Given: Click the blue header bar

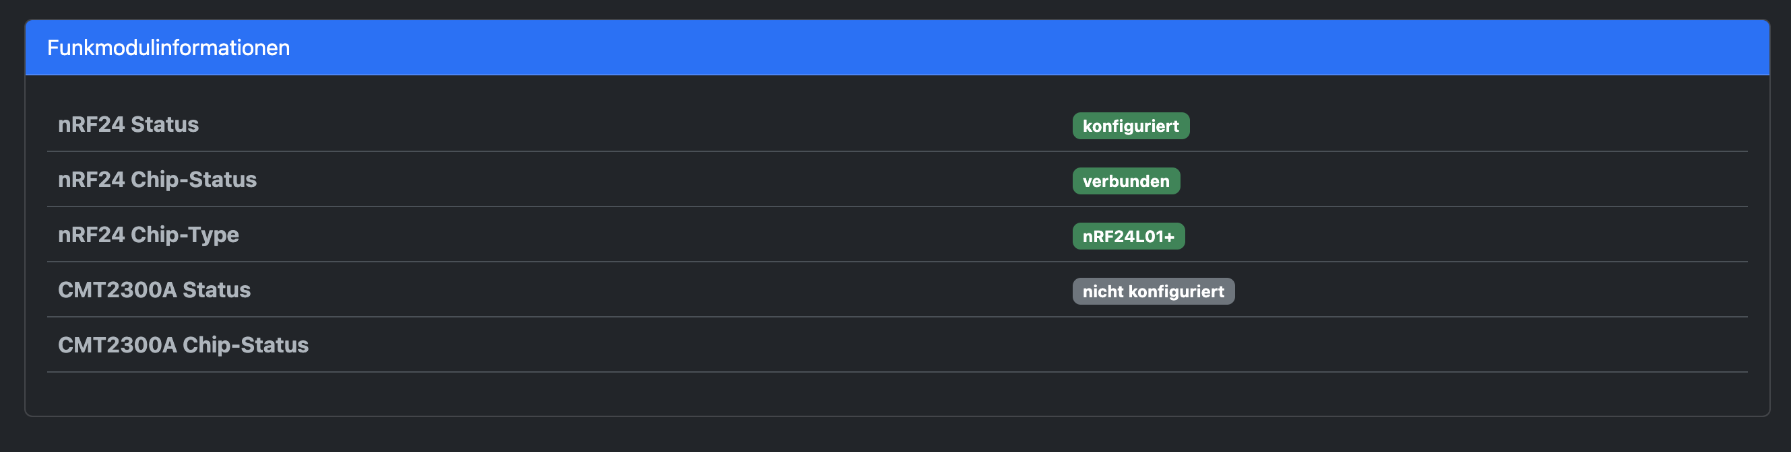Looking at the screenshot, I should click(x=895, y=48).
